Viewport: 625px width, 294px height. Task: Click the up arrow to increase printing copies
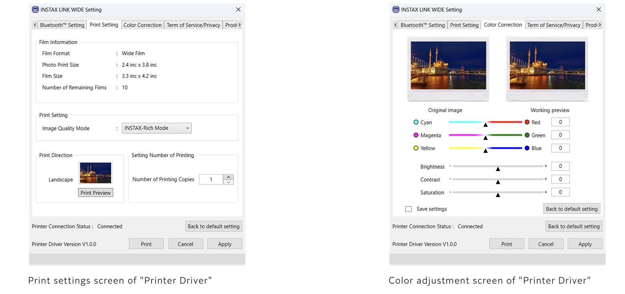click(x=228, y=177)
